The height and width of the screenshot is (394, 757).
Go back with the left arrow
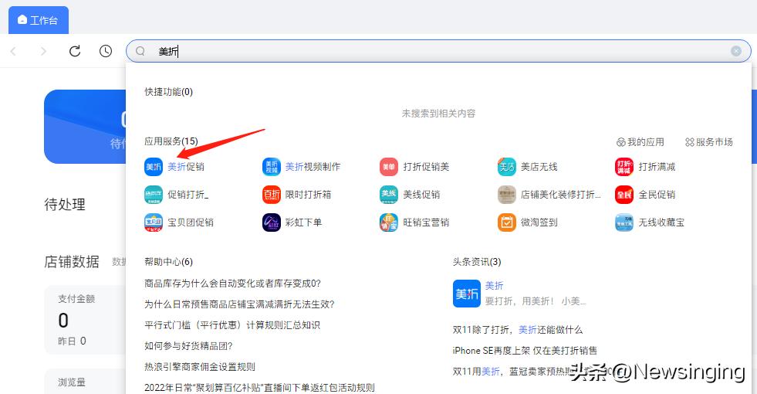(14, 51)
